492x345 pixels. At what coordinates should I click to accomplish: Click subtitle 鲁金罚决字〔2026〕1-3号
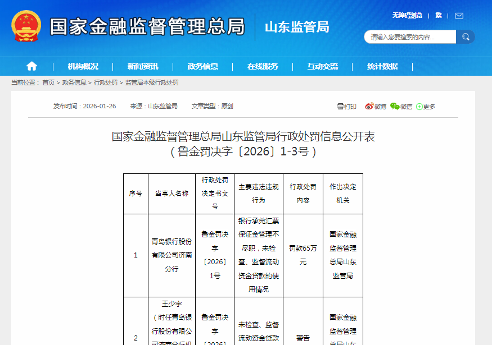(x=243, y=151)
